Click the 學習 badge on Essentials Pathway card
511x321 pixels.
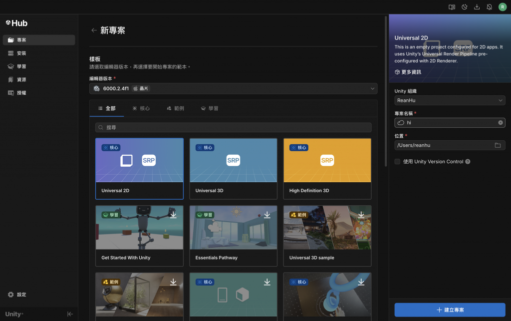point(205,215)
